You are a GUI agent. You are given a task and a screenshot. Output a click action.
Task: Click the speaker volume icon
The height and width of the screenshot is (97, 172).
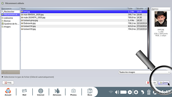click(x=117, y=92)
